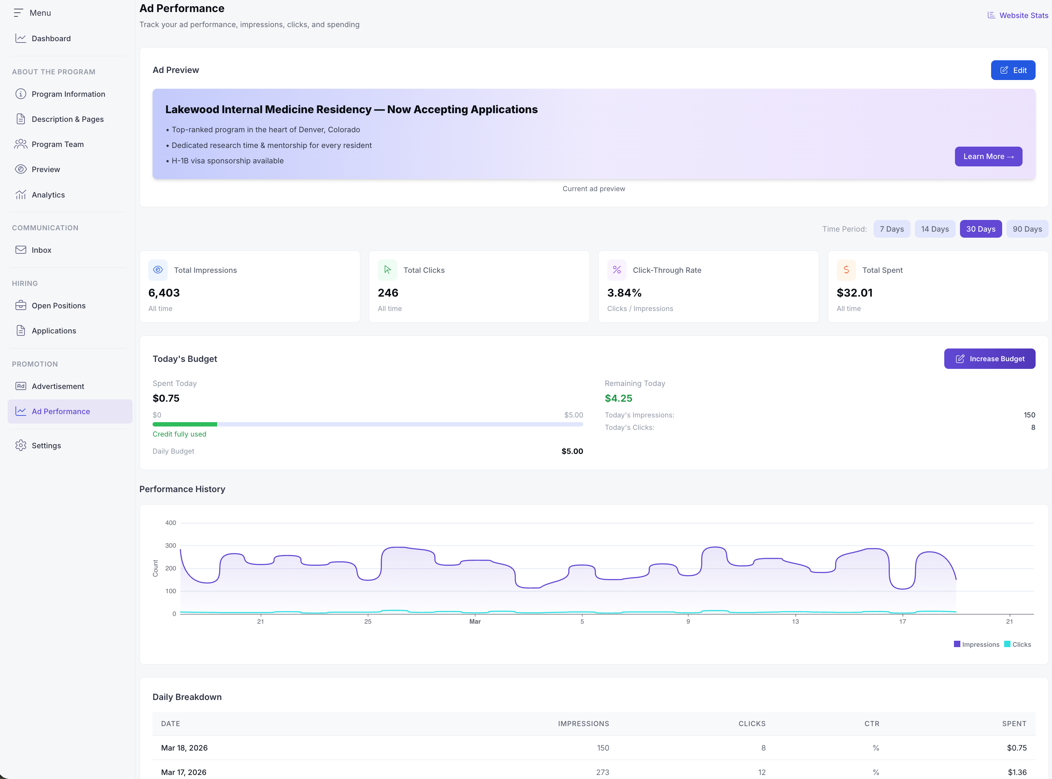Select the Dashboard icon in the sidebar
This screenshot has width=1052, height=779.
pos(21,38)
